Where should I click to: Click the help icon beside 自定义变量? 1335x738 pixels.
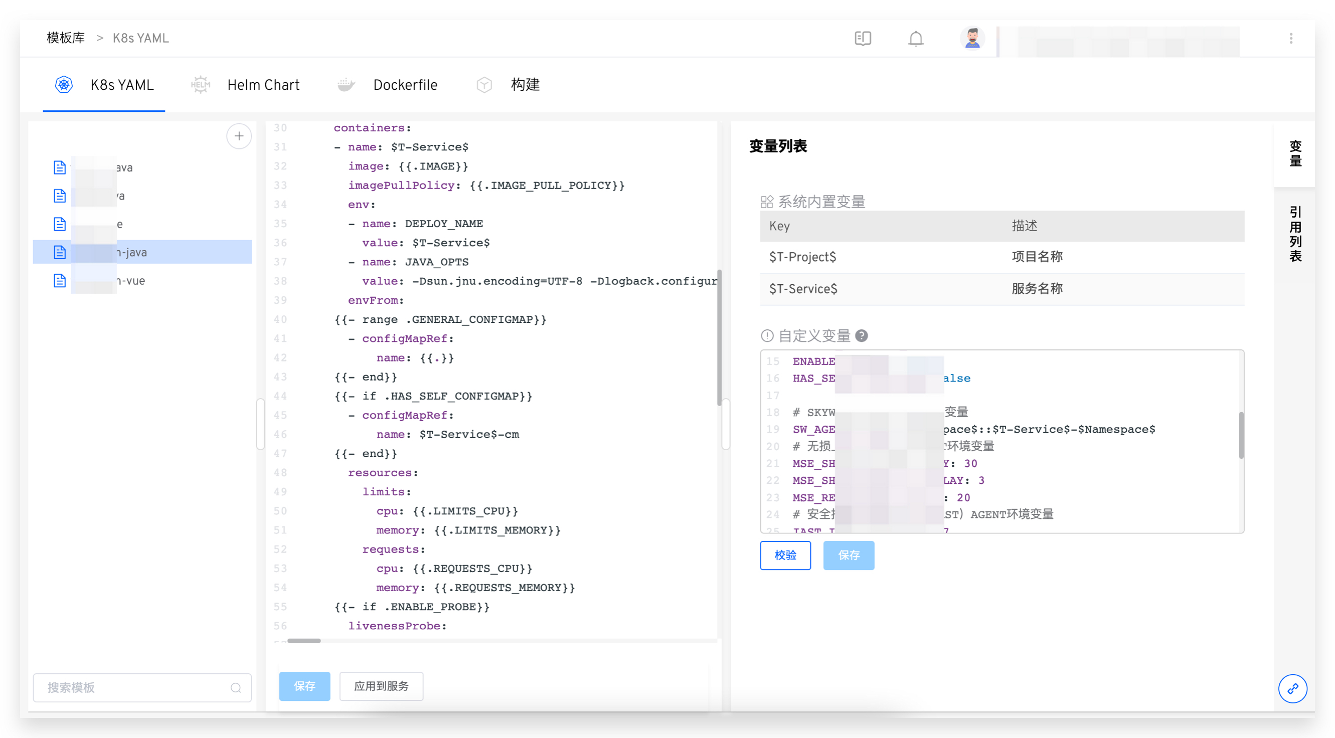click(862, 336)
